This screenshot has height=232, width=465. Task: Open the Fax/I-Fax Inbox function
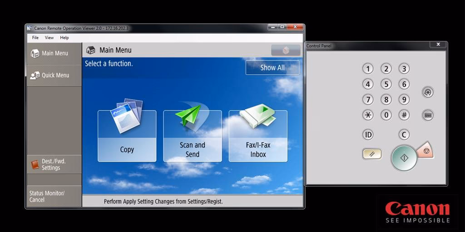pos(258,136)
